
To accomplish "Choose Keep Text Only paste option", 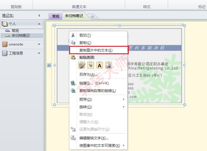I will 99,65.
